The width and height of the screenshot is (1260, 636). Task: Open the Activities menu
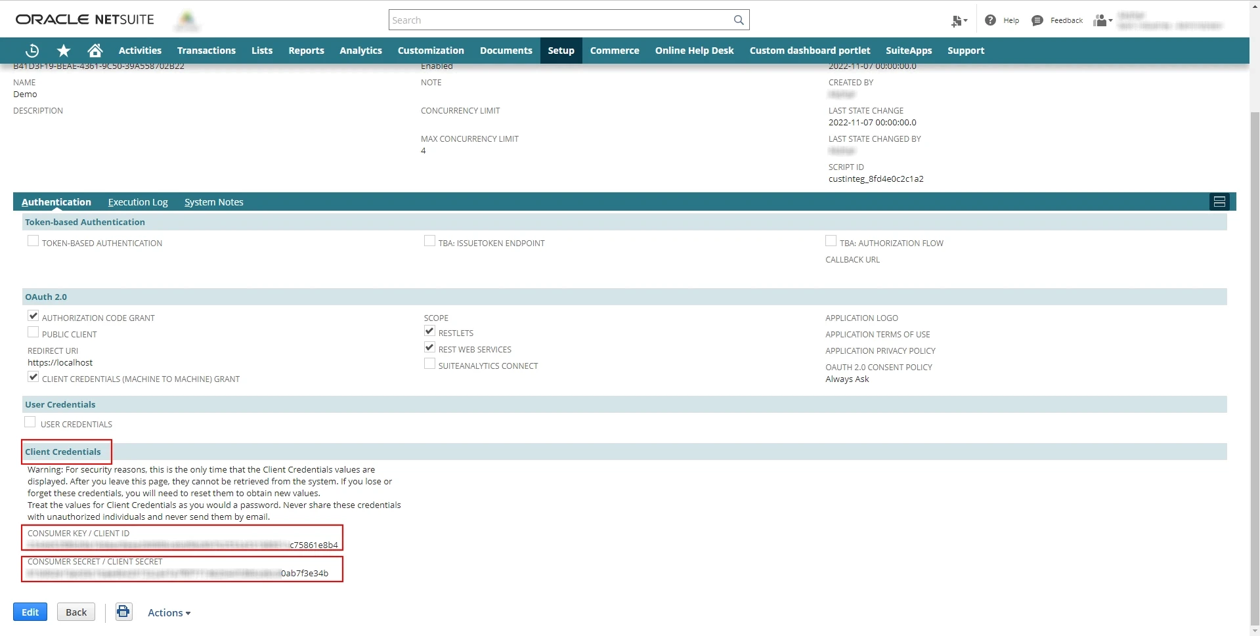coord(140,51)
